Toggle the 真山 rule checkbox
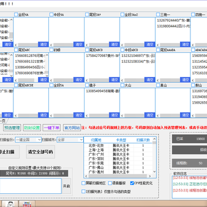This screenshot has height=207, width=207. [158, 85]
